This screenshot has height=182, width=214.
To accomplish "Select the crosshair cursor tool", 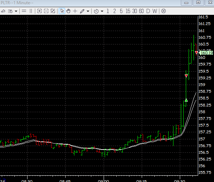I will coord(75,11).
